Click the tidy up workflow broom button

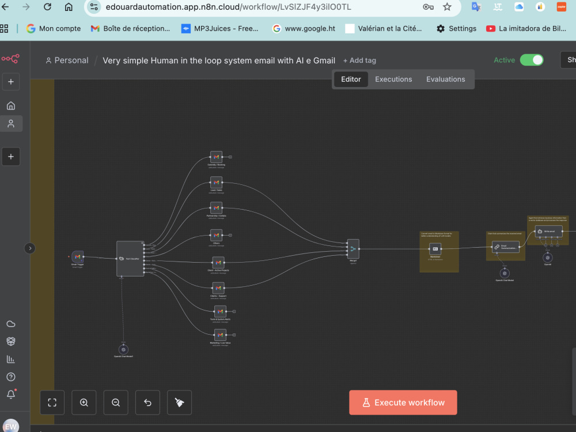point(180,403)
